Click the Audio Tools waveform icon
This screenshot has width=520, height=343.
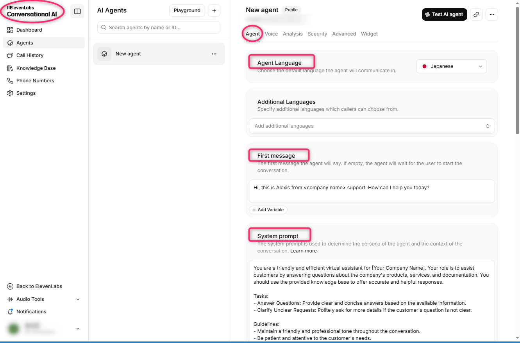click(10, 299)
